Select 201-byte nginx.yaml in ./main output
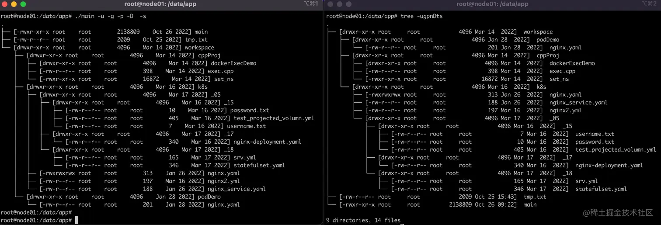661x225 pixels. click(x=223, y=205)
